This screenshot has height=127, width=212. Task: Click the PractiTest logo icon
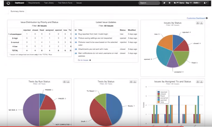pos(8,3)
